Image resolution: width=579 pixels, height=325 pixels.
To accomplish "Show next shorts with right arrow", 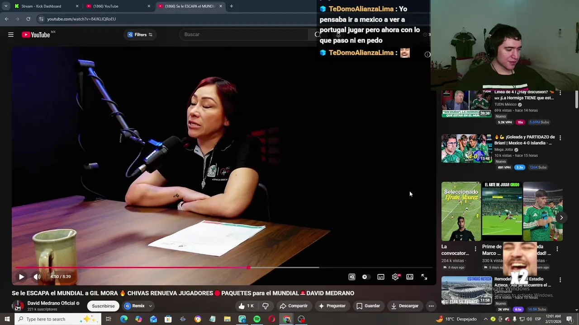I will point(561,218).
